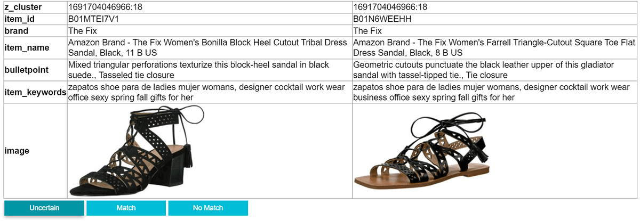Click item ID B01MTEI7V1
Viewport: 640px width, 221px height.
click(x=94, y=19)
